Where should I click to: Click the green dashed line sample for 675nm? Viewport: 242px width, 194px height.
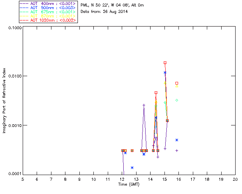pyautogui.click(x=24, y=12)
